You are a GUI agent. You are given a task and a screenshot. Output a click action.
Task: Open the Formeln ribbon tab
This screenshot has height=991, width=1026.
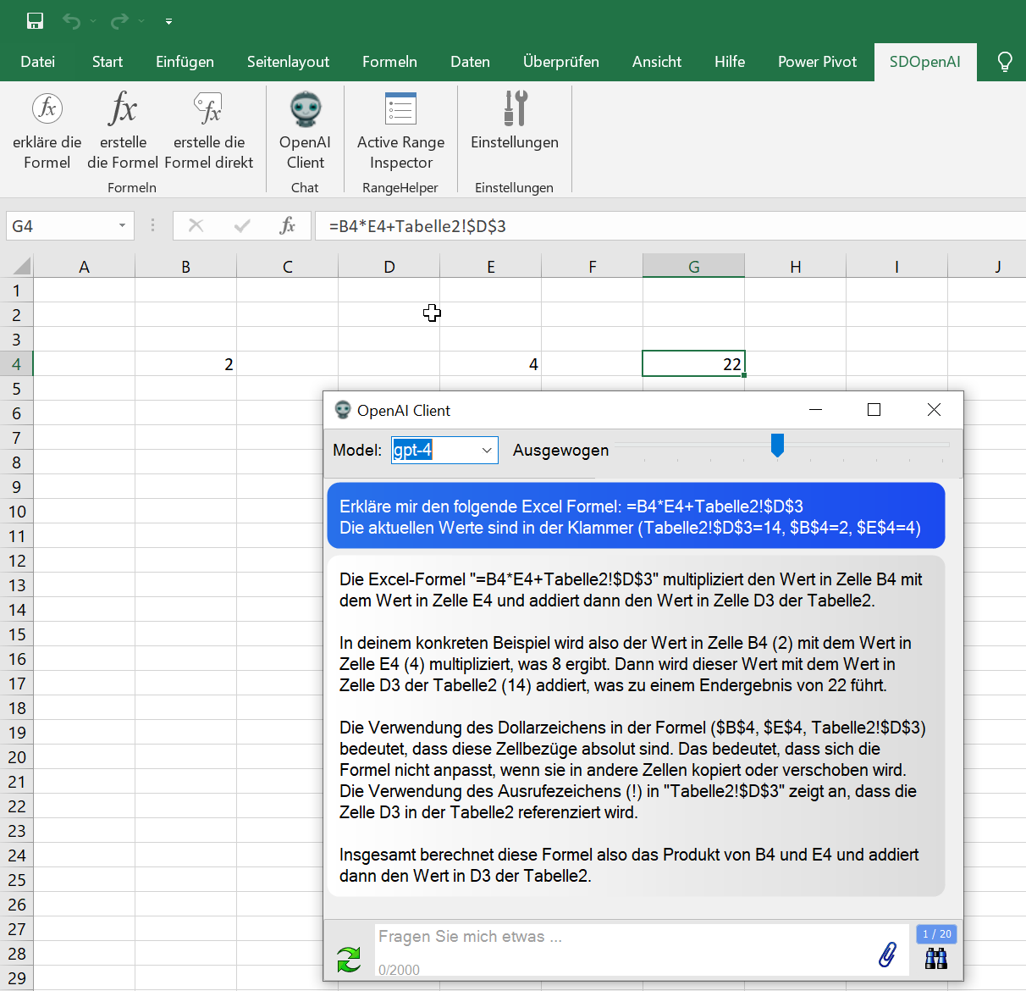pyautogui.click(x=389, y=62)
